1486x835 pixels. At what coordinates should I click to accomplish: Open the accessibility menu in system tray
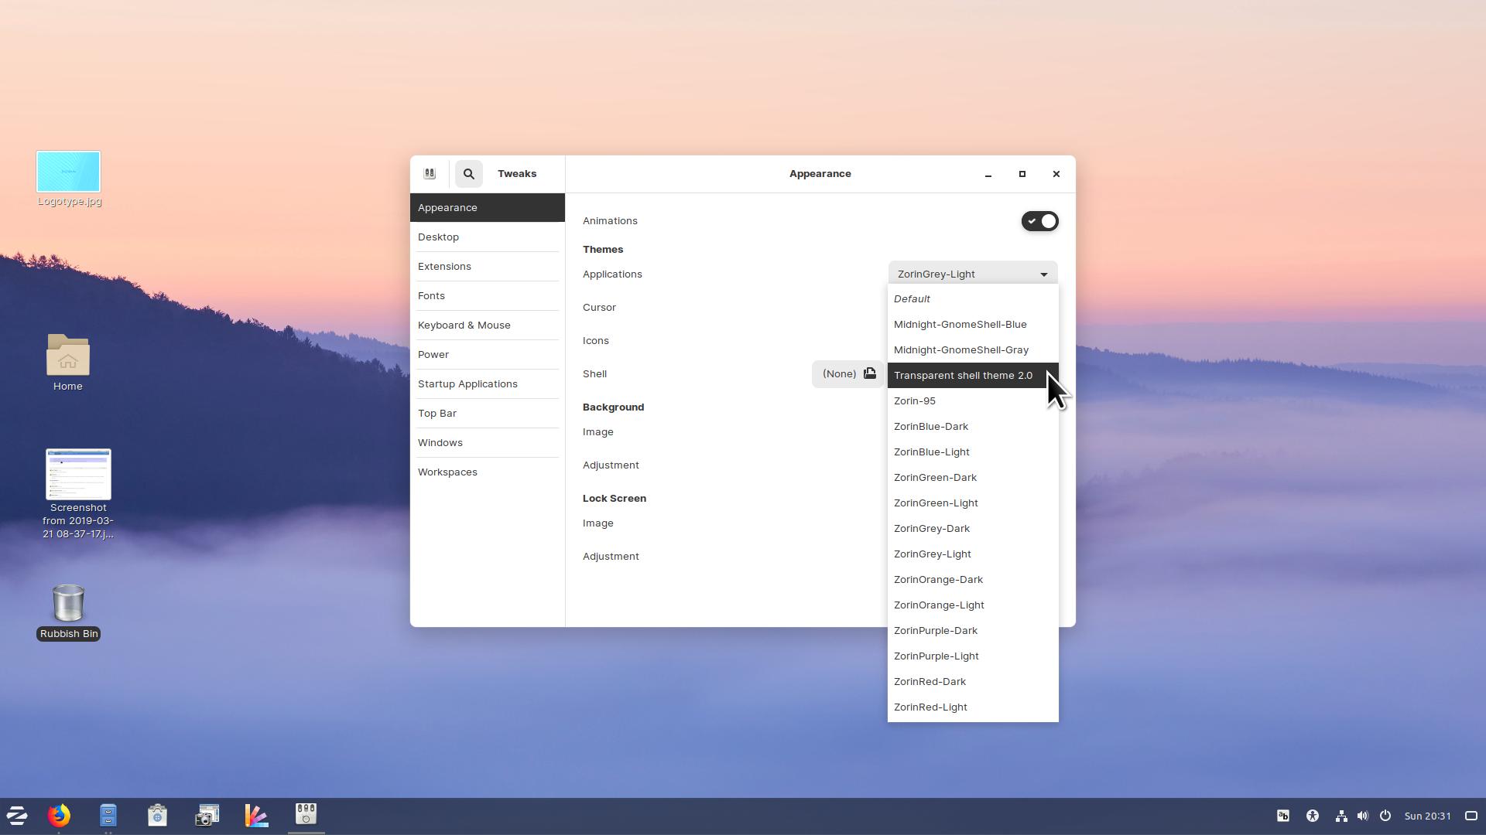pyautogui.click(x=1313, y=816)
